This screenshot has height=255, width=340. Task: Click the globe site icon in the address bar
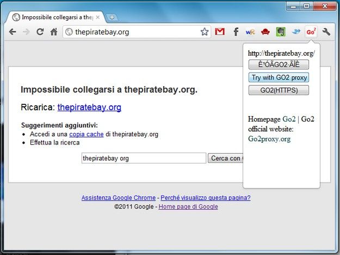(69, 32)
